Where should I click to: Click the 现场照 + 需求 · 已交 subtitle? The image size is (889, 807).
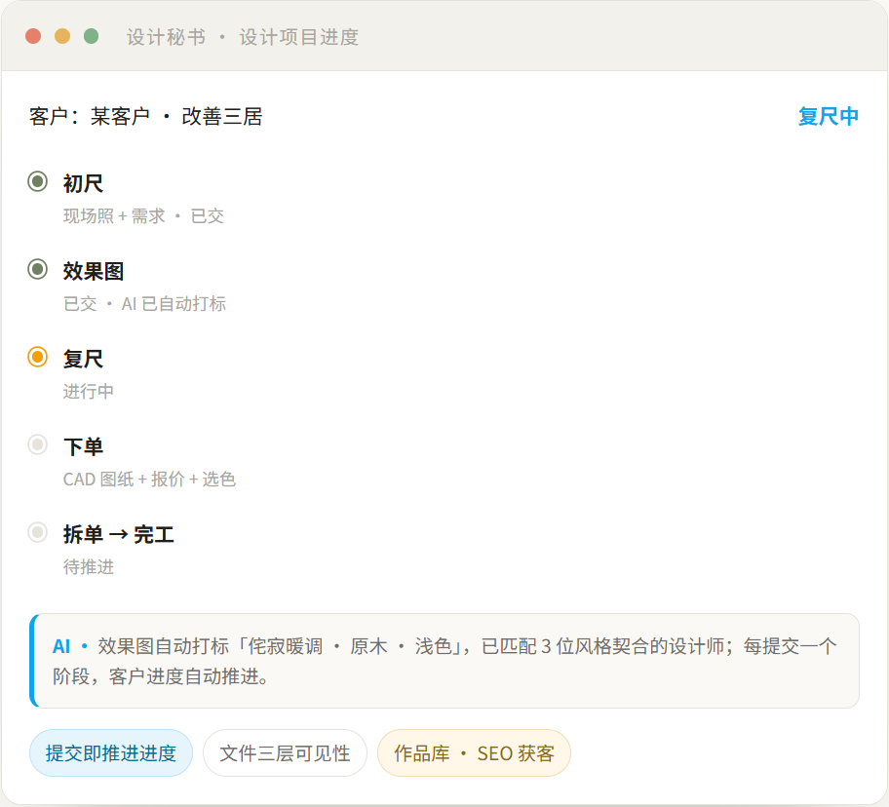pos(143,216)
